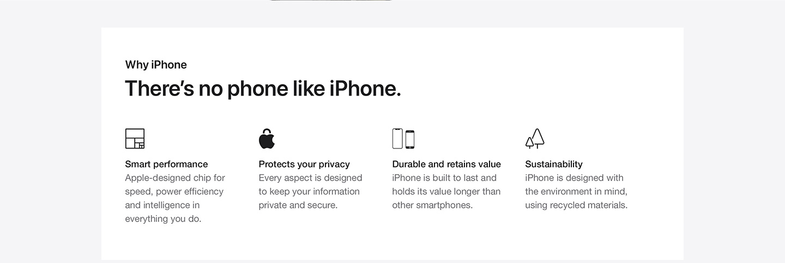Click the private and secure text line
Viewport: 785px width, 263px height.
coord(298,205)
